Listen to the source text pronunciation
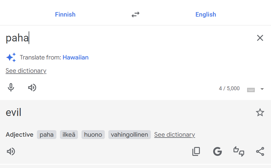271x168 pixels. 32,88
